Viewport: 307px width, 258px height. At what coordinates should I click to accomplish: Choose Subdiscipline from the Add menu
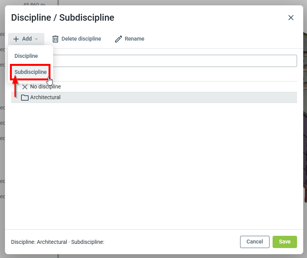[x=31, y=72]
